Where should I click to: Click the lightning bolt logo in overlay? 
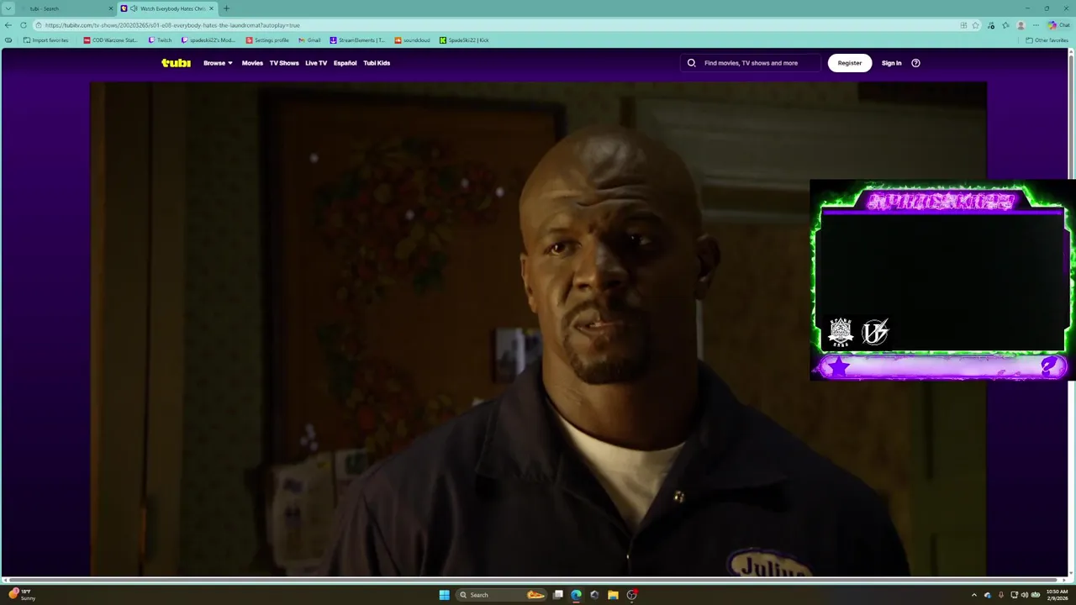coord(875,332)
